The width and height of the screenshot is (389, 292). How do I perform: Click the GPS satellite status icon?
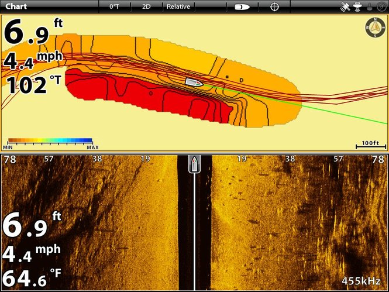click(x=346, y=7)
